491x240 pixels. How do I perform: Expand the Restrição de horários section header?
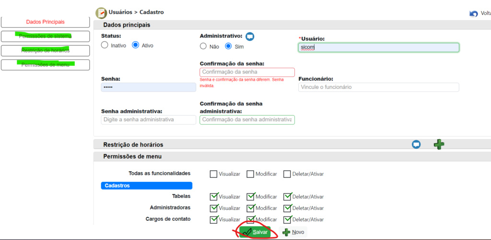[x=133, y=144]
